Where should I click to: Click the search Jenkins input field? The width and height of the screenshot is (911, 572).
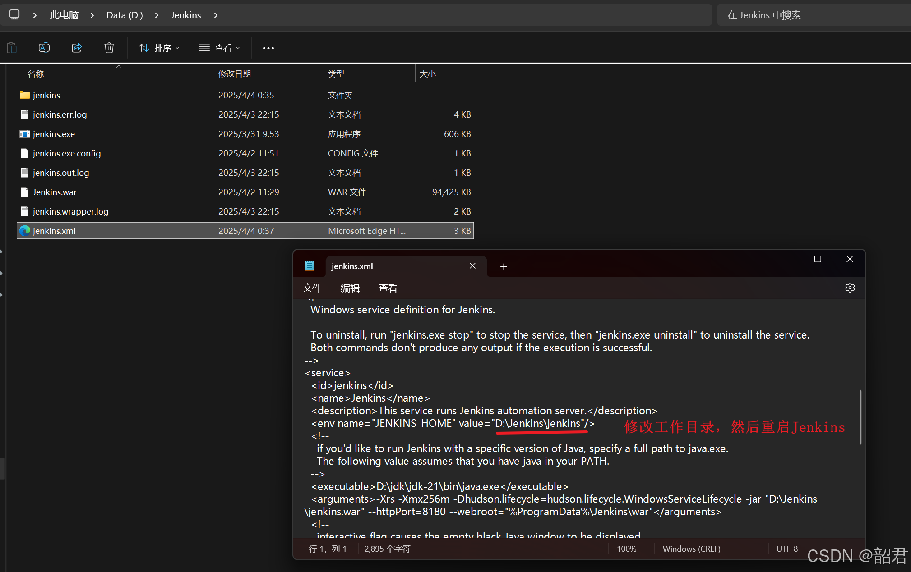(812, 15)
